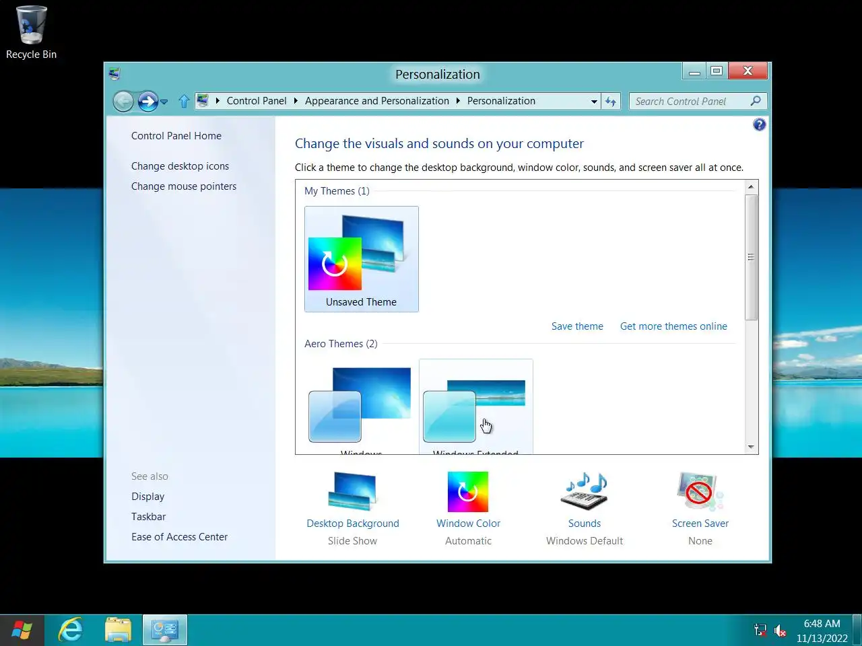Open the Start button
The height and width of the screenshot is (646, 862).
coord(22,631)
